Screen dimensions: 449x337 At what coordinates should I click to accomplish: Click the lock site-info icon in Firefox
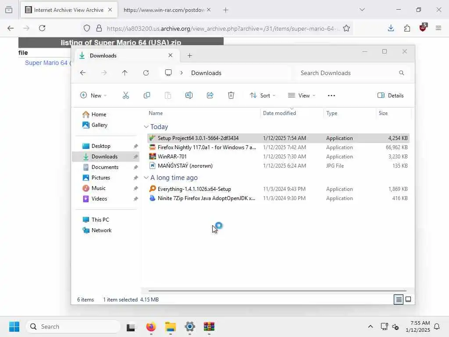coord(99,28)
